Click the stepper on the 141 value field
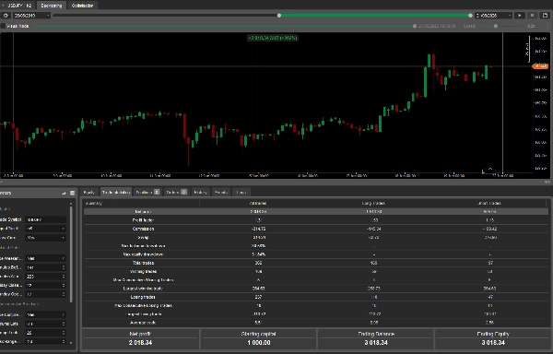The height and width of the screenshot is (354, 553). point(64,267)
